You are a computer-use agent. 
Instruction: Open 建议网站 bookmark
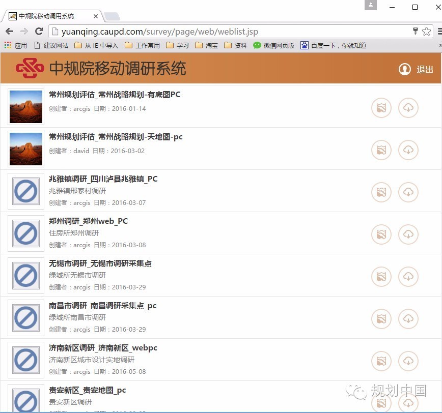click(51, 45)
